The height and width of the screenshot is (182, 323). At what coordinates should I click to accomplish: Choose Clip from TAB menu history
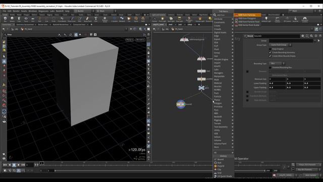point(223,169)
